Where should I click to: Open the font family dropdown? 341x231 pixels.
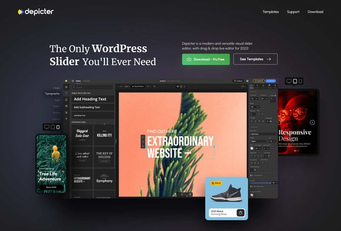pyautogui.click(x=261, y=134)
